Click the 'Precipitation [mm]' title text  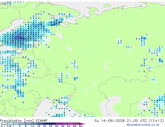(17, 121)
